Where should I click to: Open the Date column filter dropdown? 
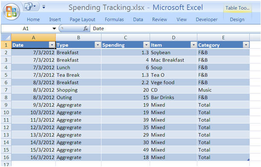point(52,45)
